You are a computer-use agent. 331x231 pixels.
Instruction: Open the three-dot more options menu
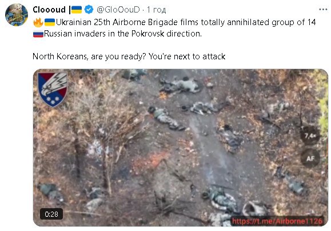tap(323, 10)
